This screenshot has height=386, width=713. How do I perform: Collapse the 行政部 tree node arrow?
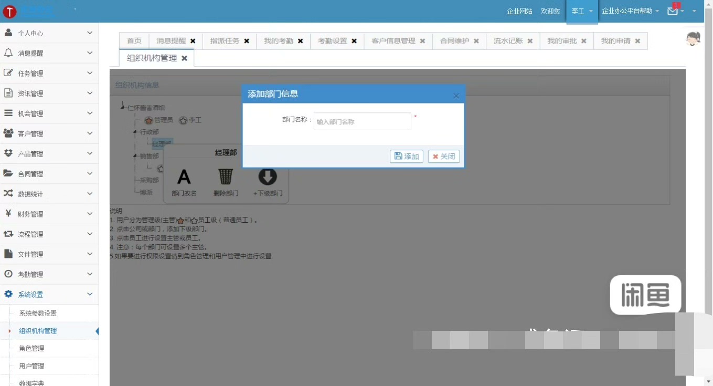pyautogui.click(x=135, y=132)
